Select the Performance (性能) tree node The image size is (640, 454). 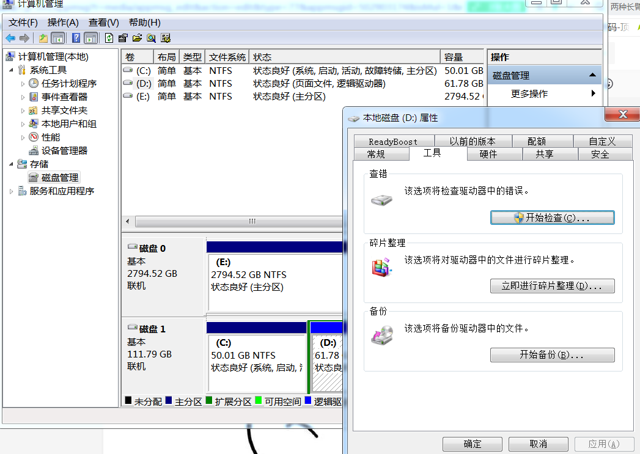[x=51, y=137]
